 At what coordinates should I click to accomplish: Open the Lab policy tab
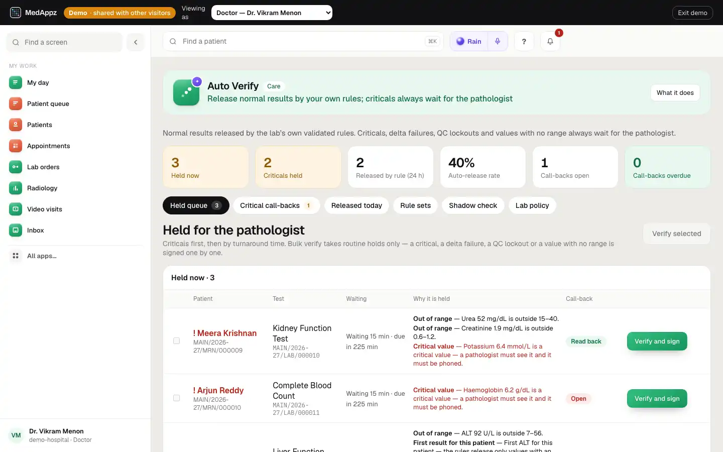coord(532,205)
